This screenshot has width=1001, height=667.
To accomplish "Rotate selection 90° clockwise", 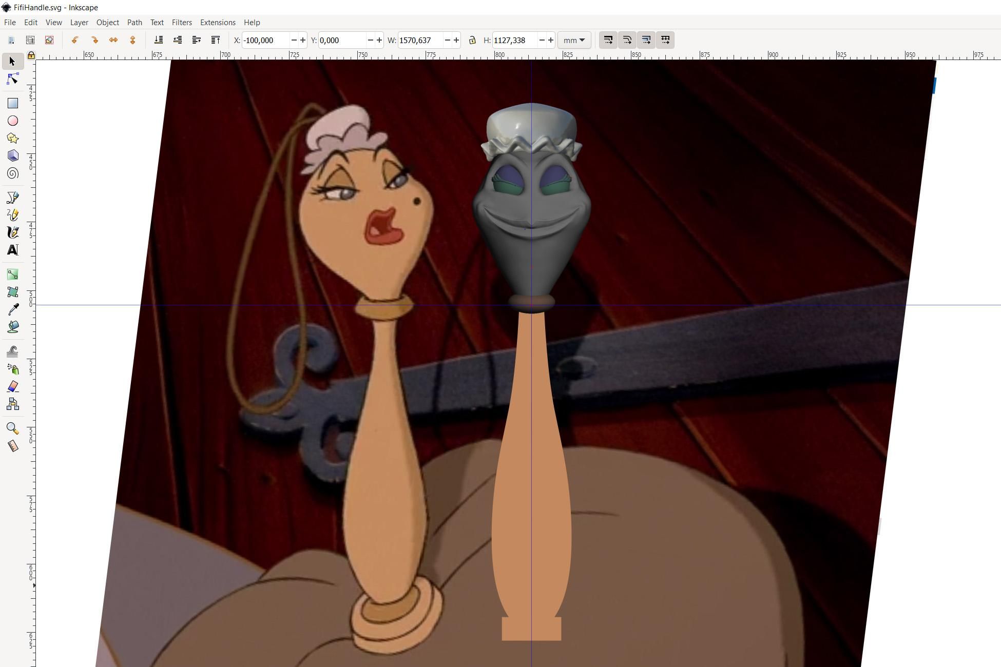I will [94, 40].
